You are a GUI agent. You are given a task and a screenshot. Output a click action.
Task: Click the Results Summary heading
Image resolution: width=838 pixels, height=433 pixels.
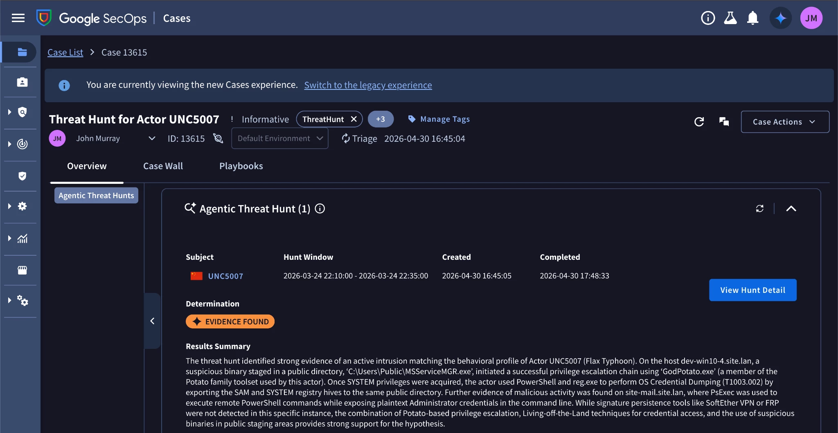click(x=218, y=346)
